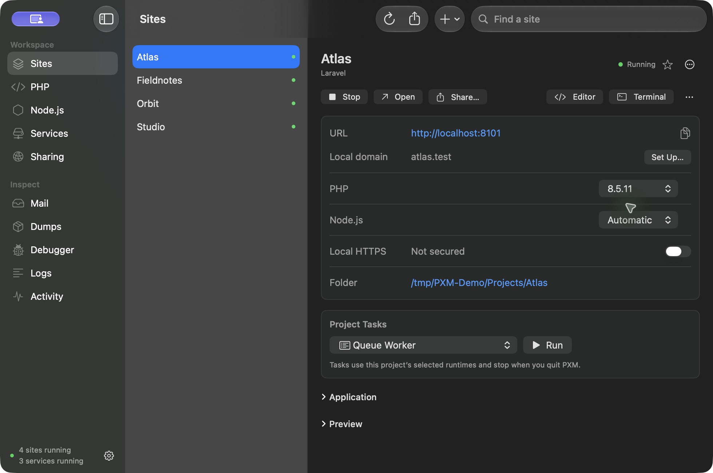Click the Logs lines icon
713x473 pixels.
click(x=18, y=273)
